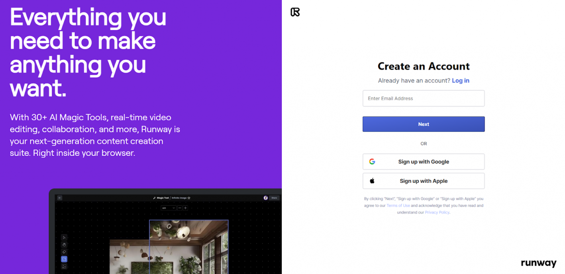The width and height of the screenshot is (565, 274).
Task: Click the Runway R logo icon
Action: pyautogui.click(x=295, y=12)
